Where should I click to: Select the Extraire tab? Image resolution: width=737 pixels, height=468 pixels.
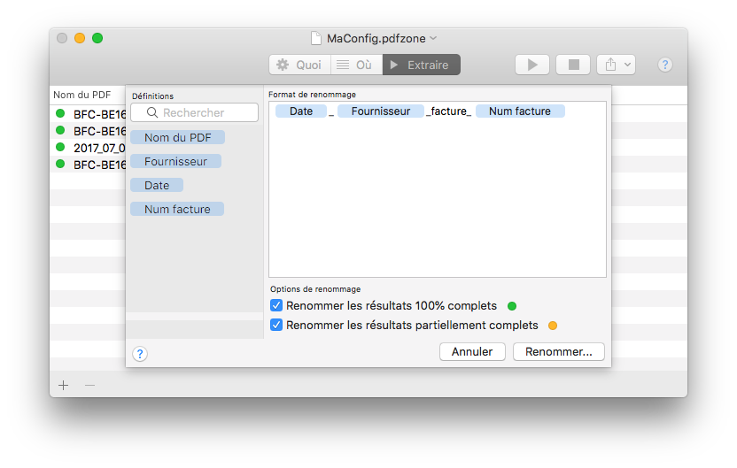coord(421,65)
